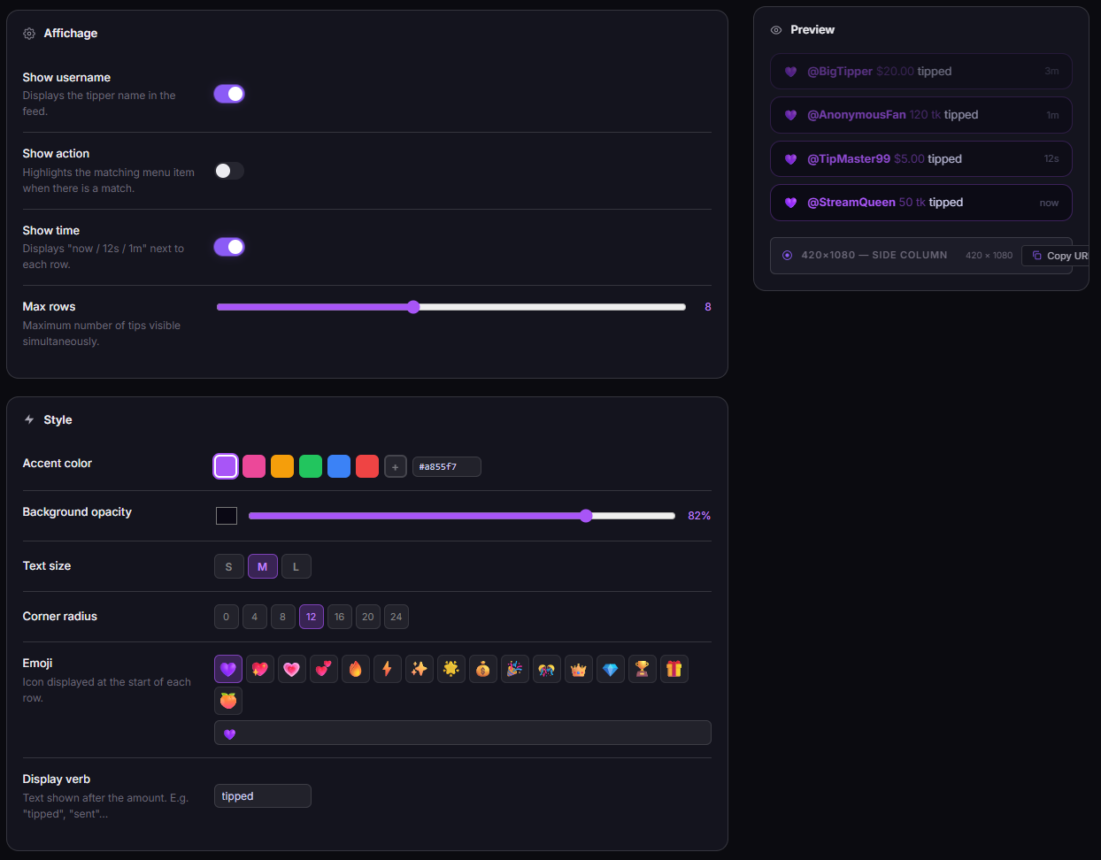Select the sparkles emoji
This screenshot has height=860, width=1101.
click(420, 669)
